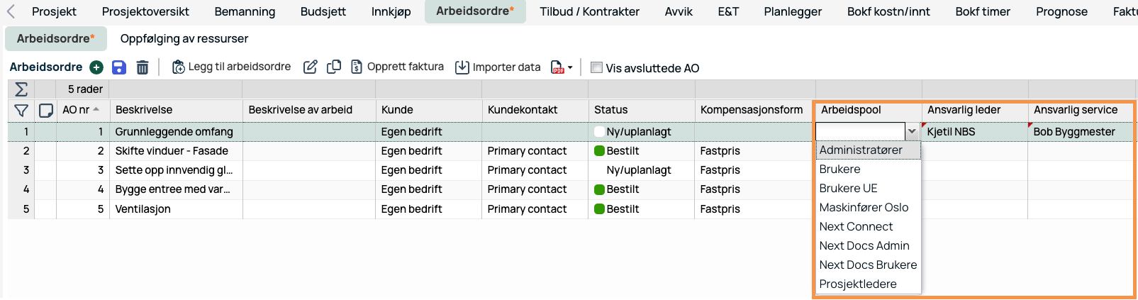Click the sigma summation icon
This screenshot has width=1138, height=300.
click(x=21, y=89)
